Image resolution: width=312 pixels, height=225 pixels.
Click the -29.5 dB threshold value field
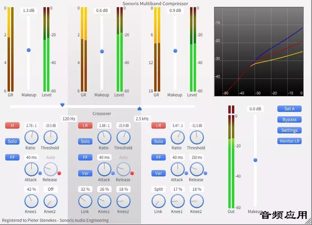coord(51,125)
